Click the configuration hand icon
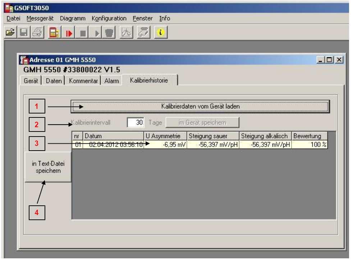The width and height of the screenshot is (353, 263). 144,33
